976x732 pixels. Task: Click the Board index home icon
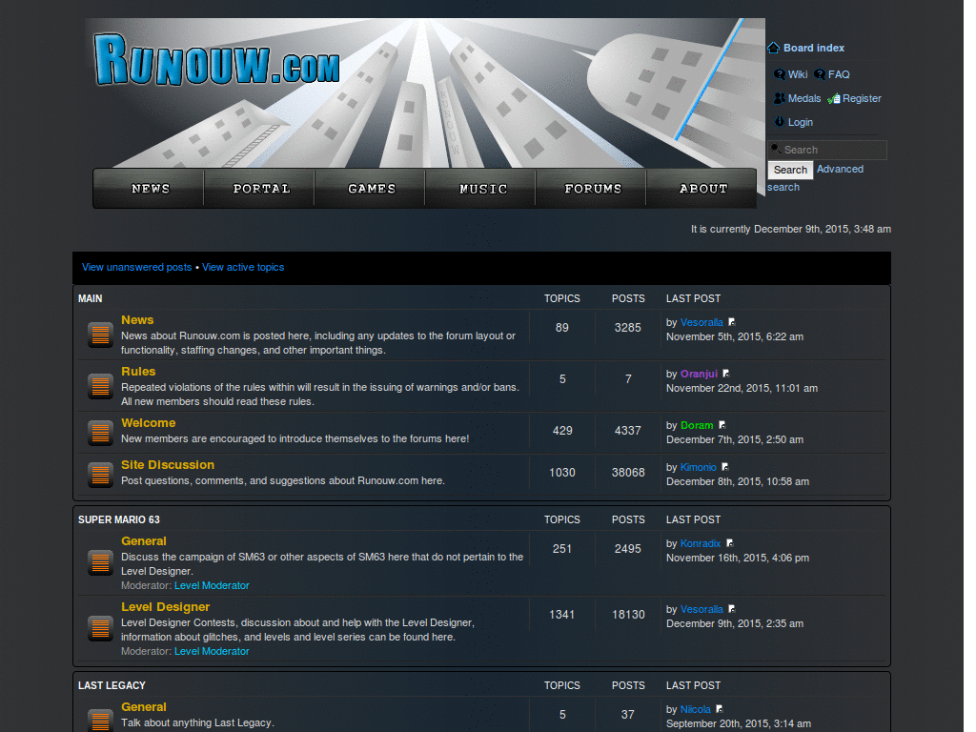coord(774,48)
